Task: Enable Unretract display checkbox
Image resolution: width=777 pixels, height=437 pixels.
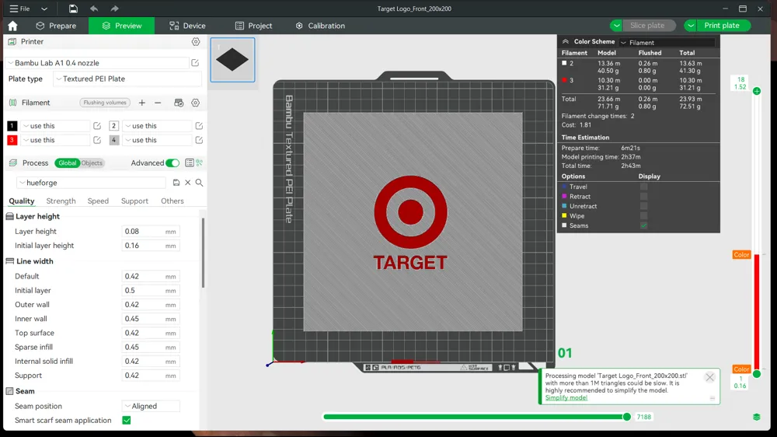Action: coord(643,206)
